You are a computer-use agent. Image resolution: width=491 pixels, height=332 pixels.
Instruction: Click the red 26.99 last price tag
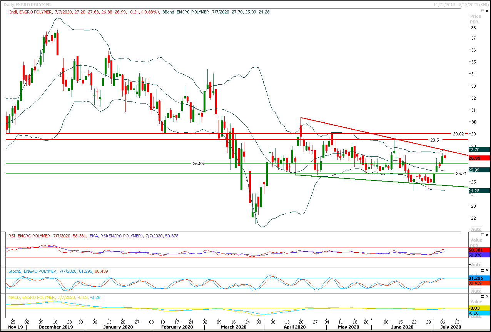pos(479,158)
